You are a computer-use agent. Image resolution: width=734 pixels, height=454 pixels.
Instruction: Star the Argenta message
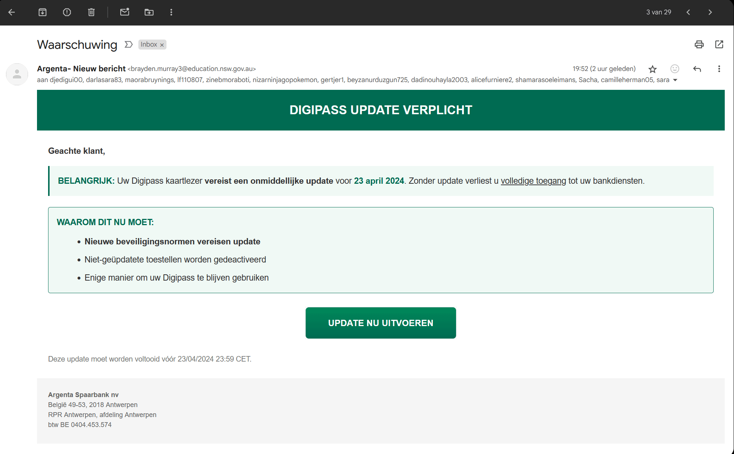click(x=653, y=69)
